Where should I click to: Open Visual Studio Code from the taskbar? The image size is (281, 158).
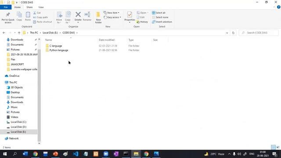(x=76, y=154)
